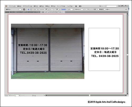This screenshot has height=107, width=132.
Task: Click the Ai application logo icon
Action: pos(6,6)
